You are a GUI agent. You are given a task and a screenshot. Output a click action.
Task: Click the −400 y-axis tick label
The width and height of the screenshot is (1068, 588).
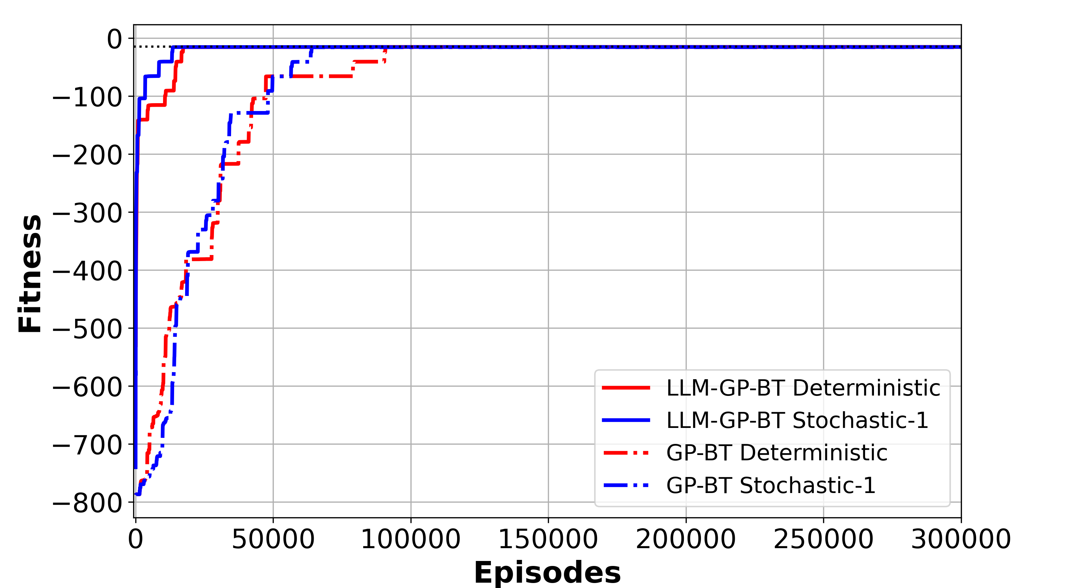coord(88,271)
